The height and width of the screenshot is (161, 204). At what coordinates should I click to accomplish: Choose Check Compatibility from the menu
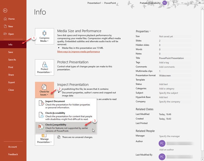(66, 128)
